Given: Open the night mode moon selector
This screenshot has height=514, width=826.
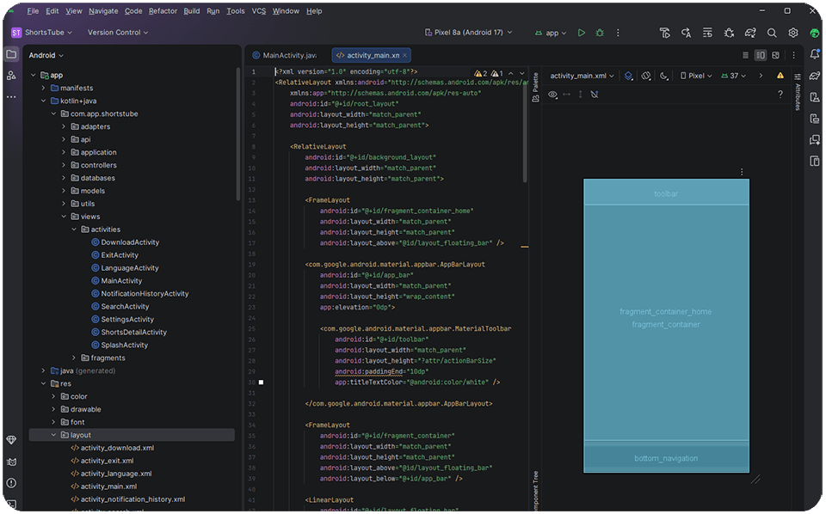Looking at the screenshot, I should pyautogui.click(x=663, y=76).
